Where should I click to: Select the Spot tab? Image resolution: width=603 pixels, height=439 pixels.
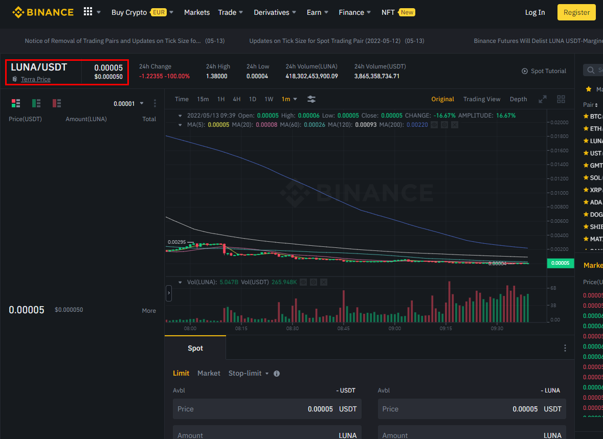[195, 348]
